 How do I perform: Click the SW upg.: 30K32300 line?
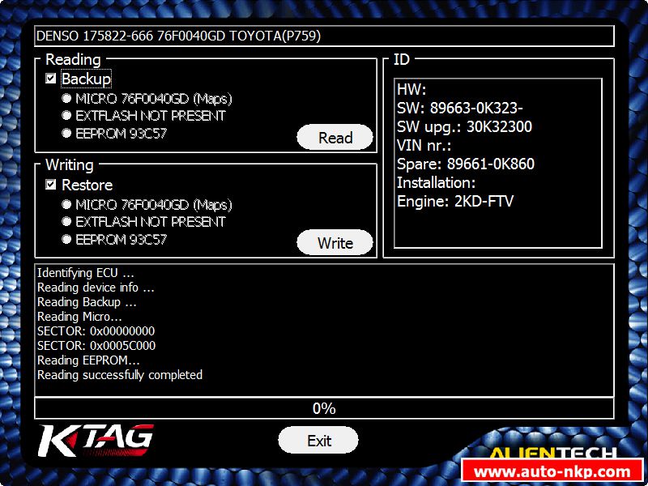coord(464,126)
